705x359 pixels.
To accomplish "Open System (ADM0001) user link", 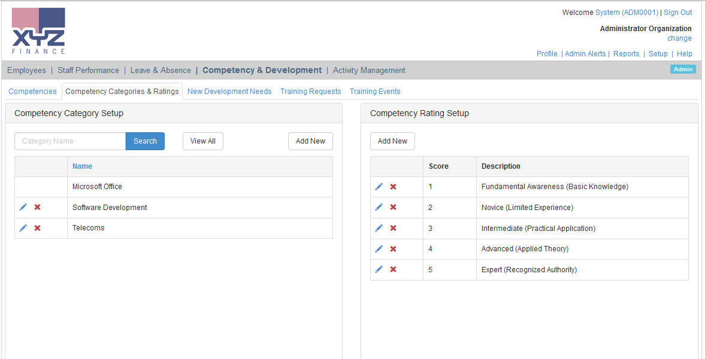I will pyautogui.click(x=627, y=13).
